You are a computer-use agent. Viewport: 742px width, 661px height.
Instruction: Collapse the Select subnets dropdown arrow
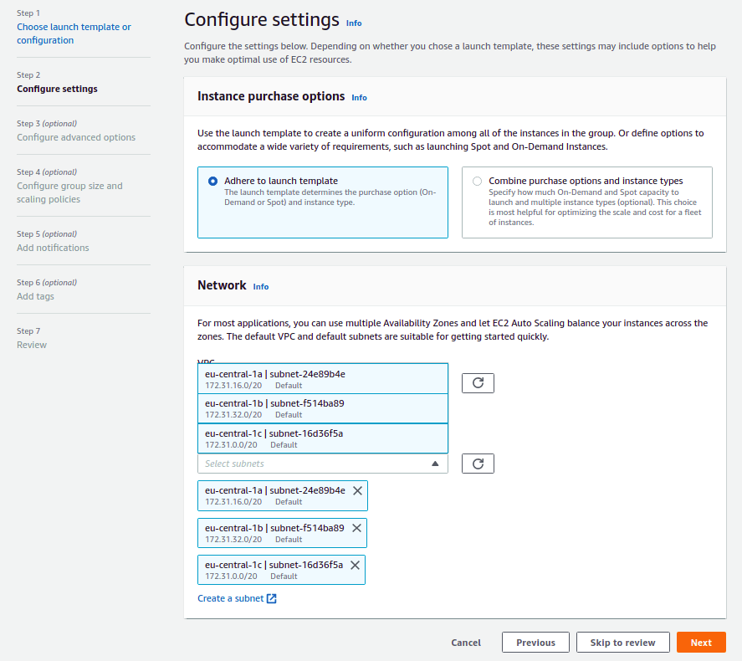pyautogui.click(x=435, y=464)
